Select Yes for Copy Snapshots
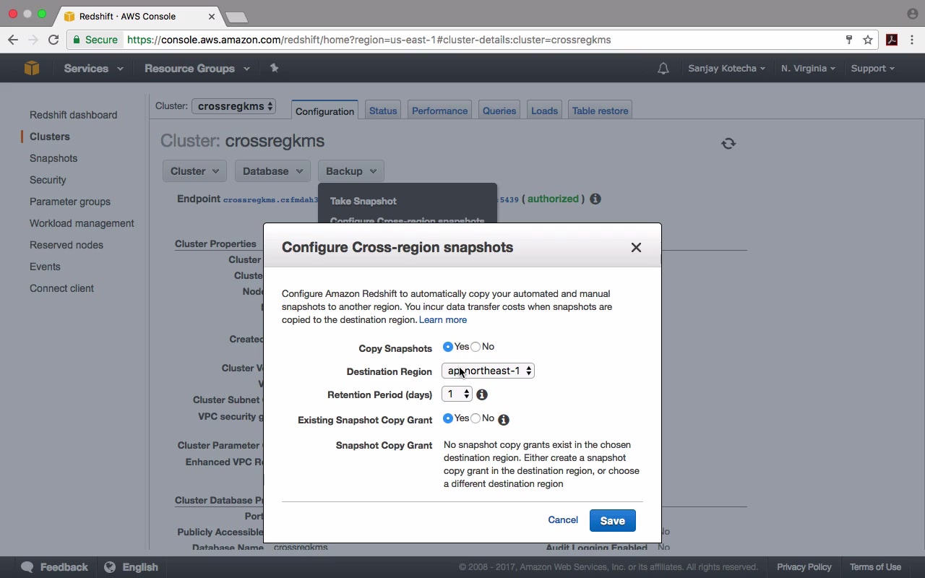The height and width of the screenshot is (578, 925). [x=448, y=347]
